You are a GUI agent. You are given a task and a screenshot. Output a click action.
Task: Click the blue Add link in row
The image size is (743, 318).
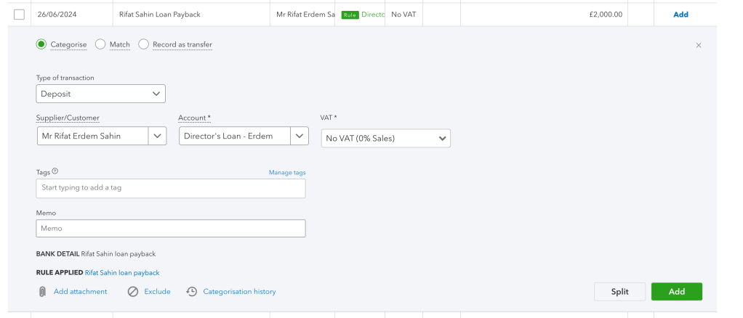coord(681,15)
